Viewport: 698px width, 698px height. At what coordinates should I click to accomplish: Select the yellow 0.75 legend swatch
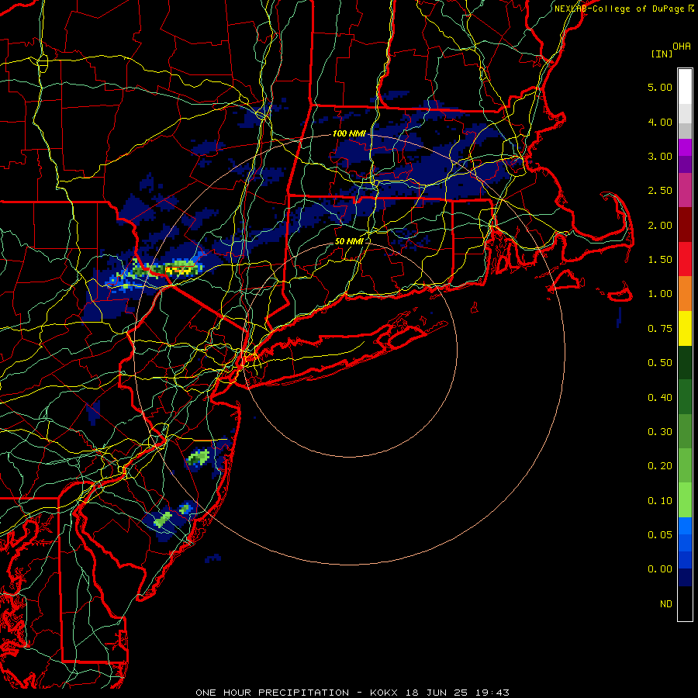click(685, 328)
